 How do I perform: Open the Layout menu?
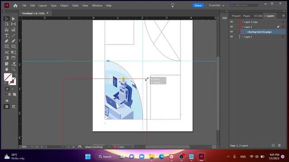[x=42, y=5]
